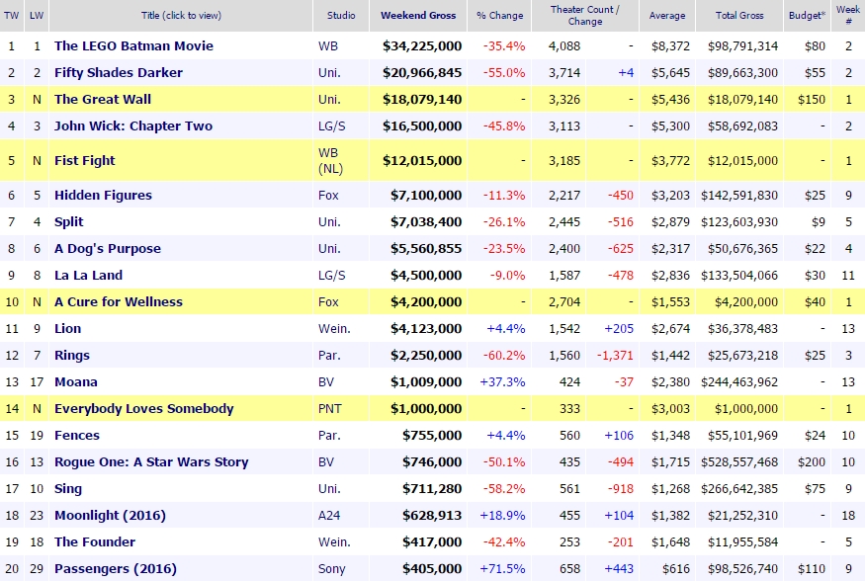
Task: Open Fist Fight title link
Action: point(84,160)
